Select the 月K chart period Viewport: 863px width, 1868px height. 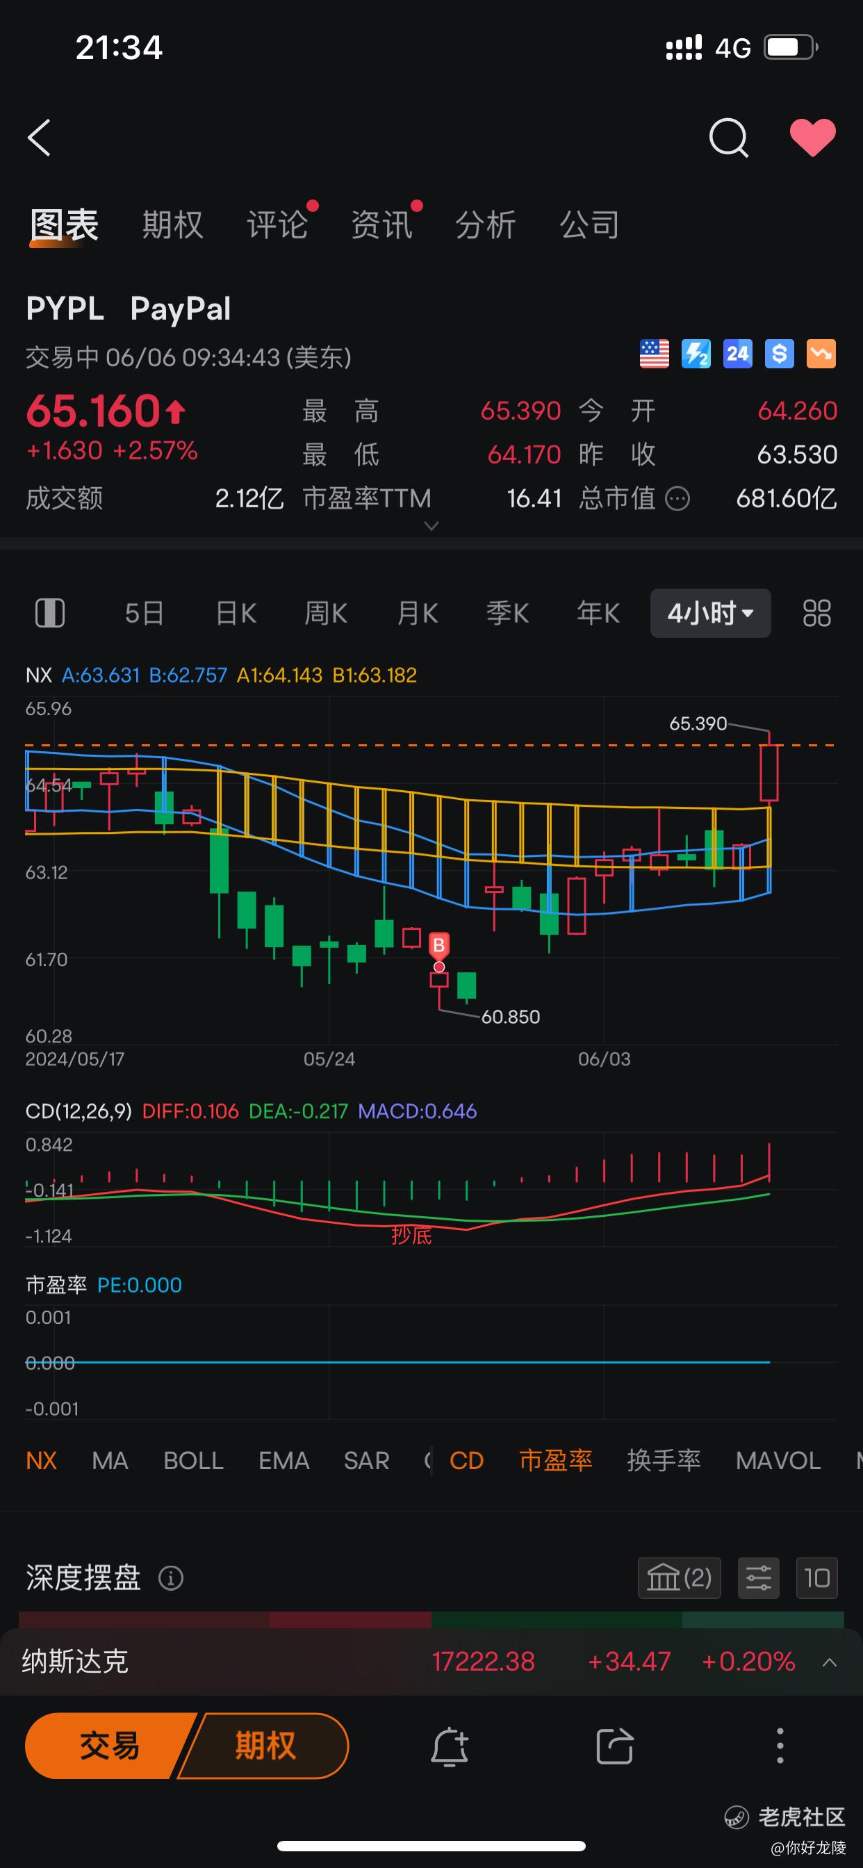(418, 614)
